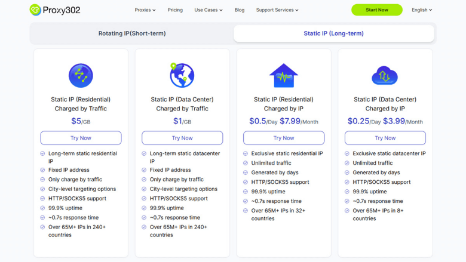This screenshot has height=262, width=466.
Task: Click the Proxy302 logo icon
Action: [x=35, y=10]
